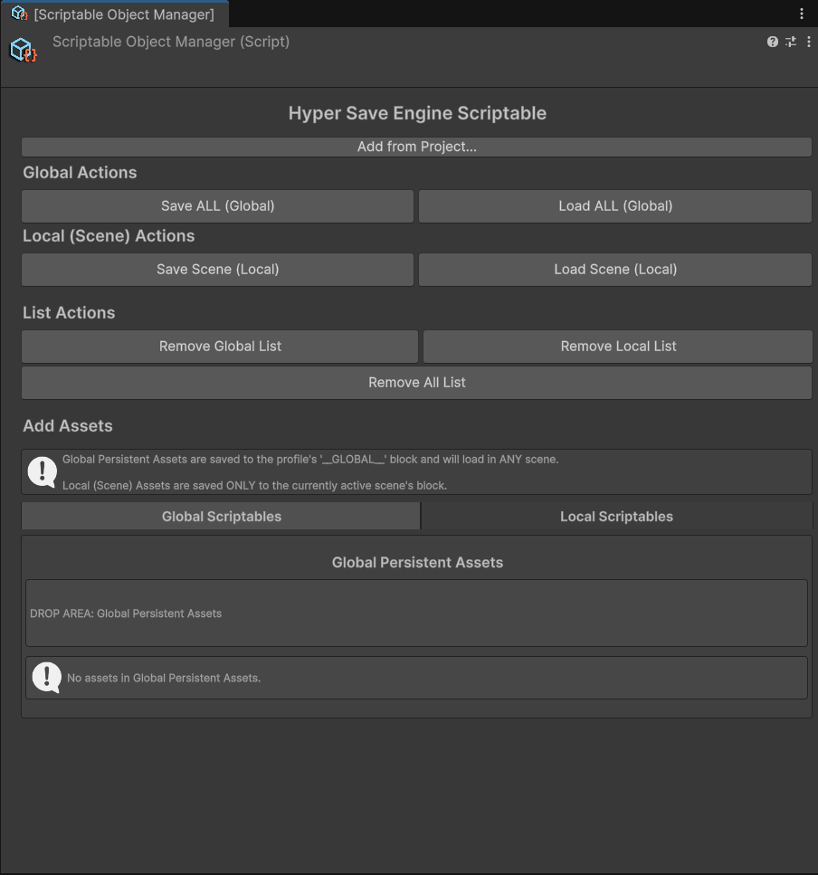Click Load ALL (Global) button
This screenshot has height=875, width=818.
[x=615, y=206]
